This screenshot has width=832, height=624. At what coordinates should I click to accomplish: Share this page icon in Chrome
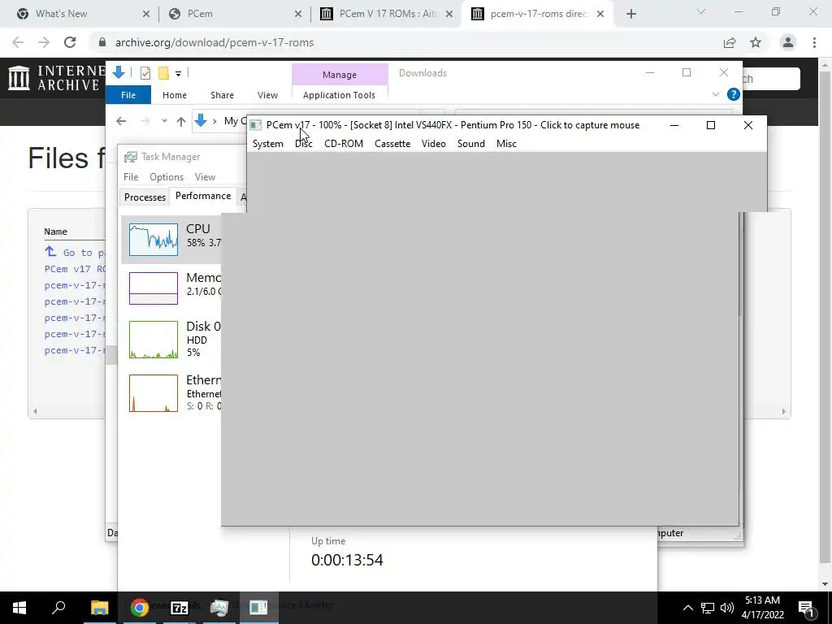pyautogui.click(x=730, y=42)
